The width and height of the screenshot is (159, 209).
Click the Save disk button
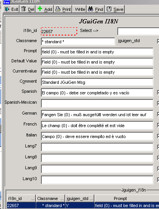coord(115,9)
